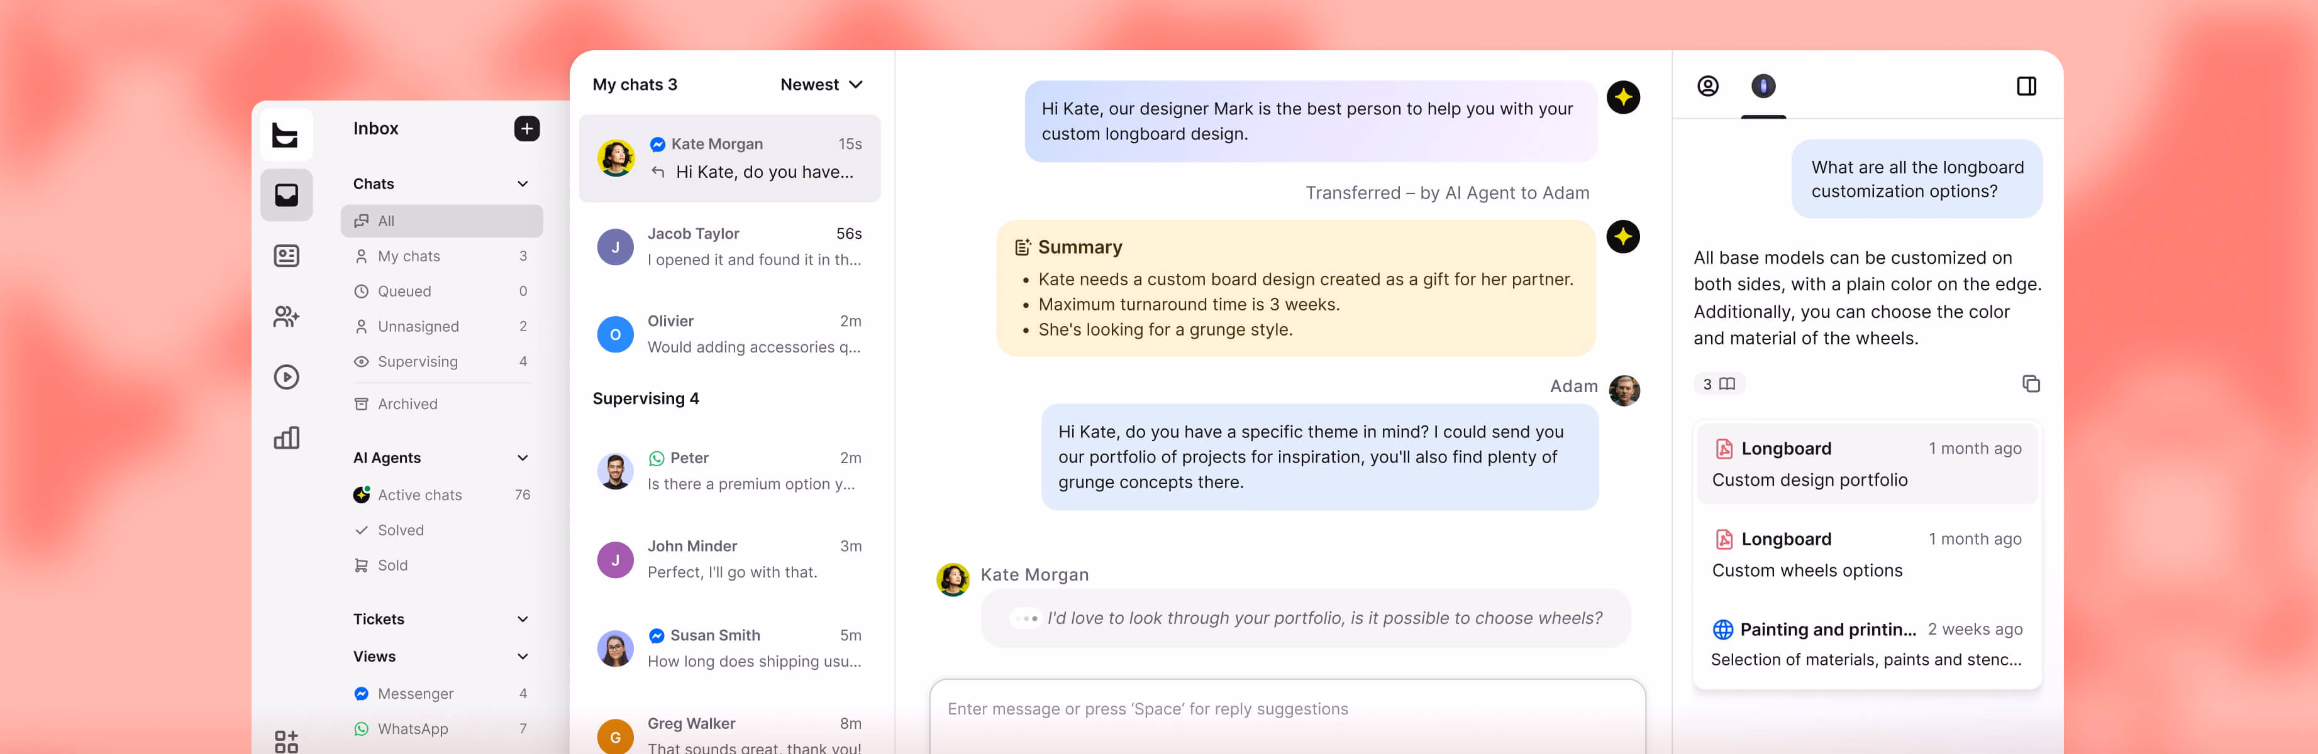The image size is (2318, 754).
Task: Open the Newest sort dropdown
Action: point(821,84)
